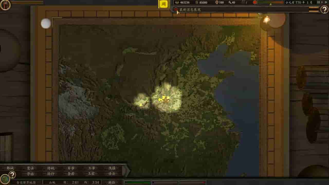Click the yellow banner icon at top
Image resolution: width=329 pixels, height=185 pixels.
(x=164, y=4)
